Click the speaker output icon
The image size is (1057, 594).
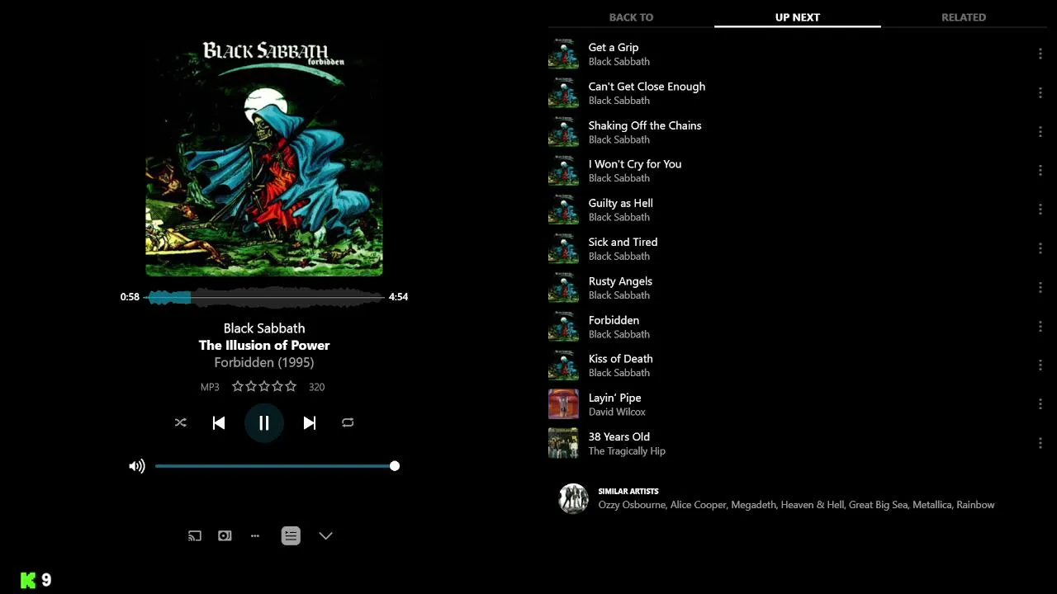[225, 535]
